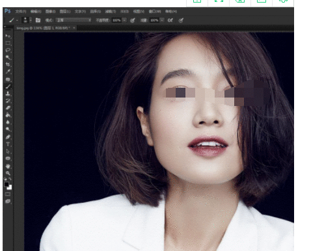Viewport: 311px width, 251px height.
Task: Open the Select (选择) menu
Action: (x=96, y=12)
